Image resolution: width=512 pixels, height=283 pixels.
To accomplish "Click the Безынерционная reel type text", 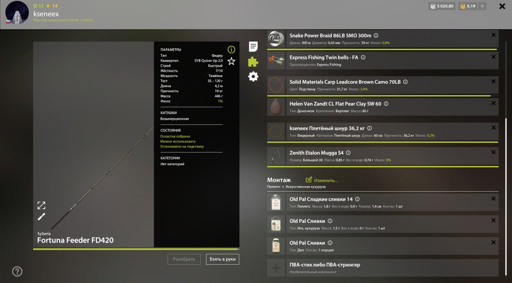I will pos(174,119).
